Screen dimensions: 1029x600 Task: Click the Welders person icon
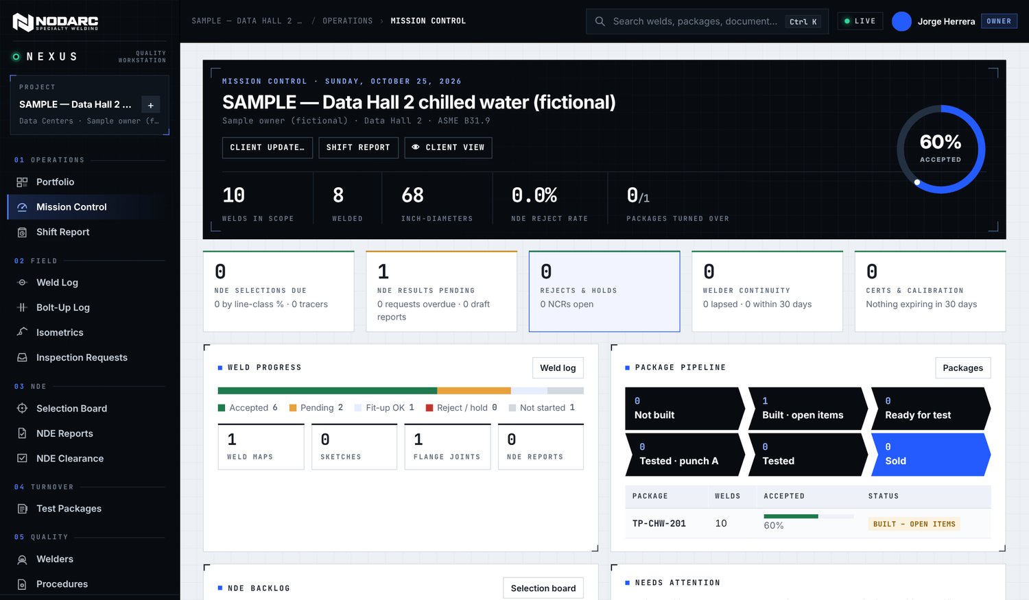[x=22, y=560]
